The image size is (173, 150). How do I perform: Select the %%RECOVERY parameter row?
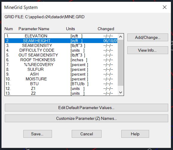click(x=61, y=65)
